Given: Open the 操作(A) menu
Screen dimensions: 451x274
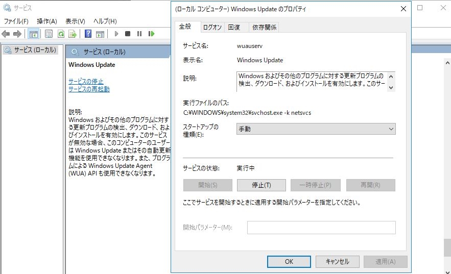Looking at the screenshot, I should click(47, 21).
